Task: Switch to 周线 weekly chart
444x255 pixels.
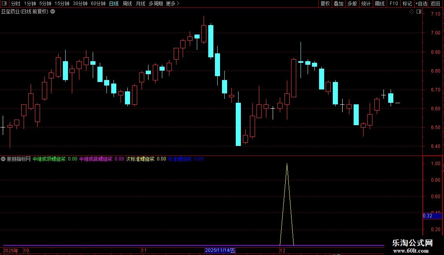Action: [127, 4]
